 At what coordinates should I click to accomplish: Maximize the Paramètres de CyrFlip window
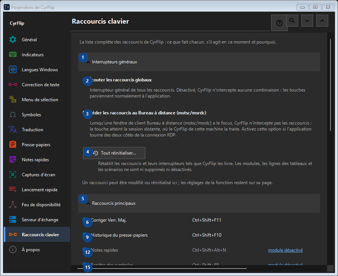[315, 7]
